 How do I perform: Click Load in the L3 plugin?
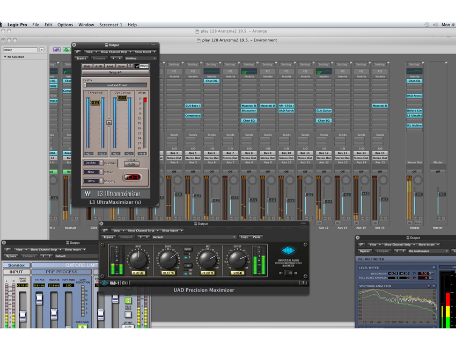click(x=110, y=66)
